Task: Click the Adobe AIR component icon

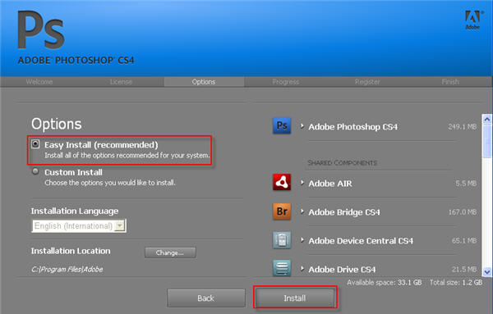Action: point(282,182)
